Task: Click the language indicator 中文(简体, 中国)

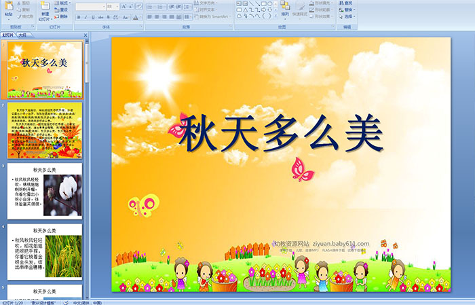Action: (88, 302)
